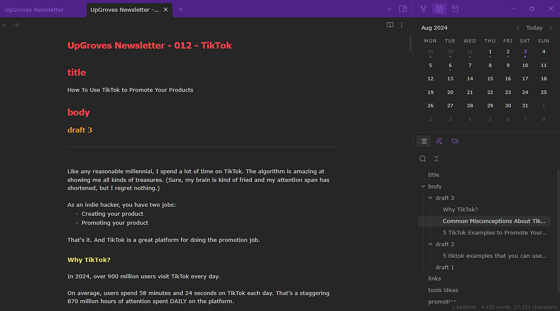This screenshot has height=311, width=560.
Task: Go to previous month in calendar
Action: 518,28
